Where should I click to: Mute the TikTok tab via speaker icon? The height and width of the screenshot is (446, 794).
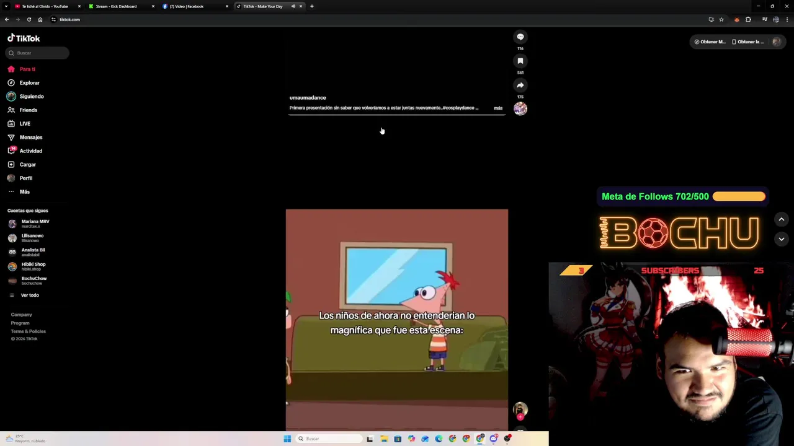(x=293, y=6)
